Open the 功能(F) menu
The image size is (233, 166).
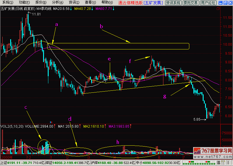tap(24, 3)
